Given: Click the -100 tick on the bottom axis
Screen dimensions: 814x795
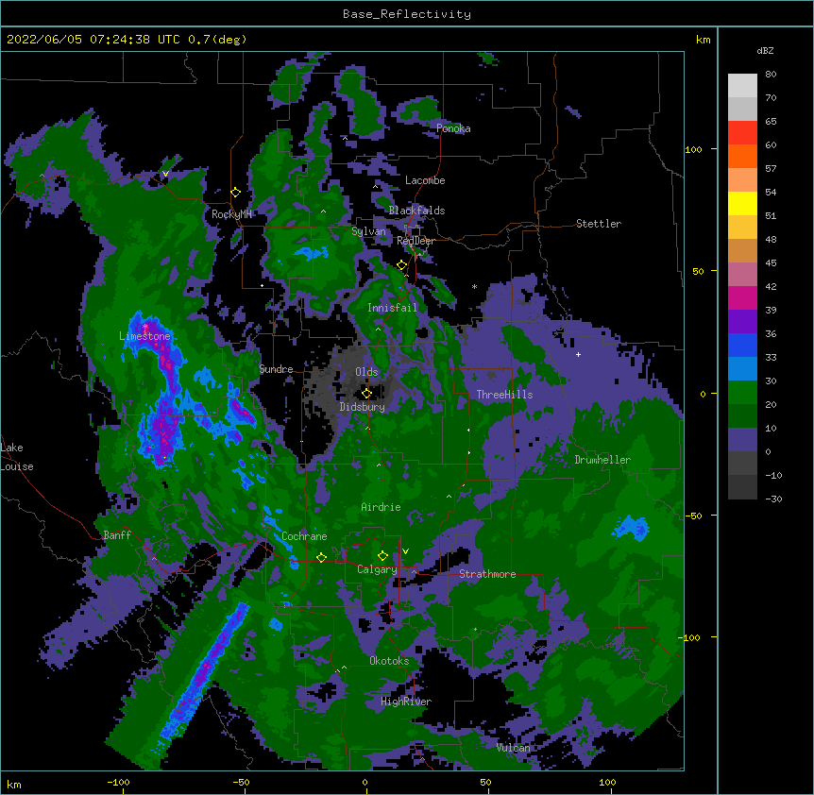Looking at the screenshot, I should 118,782.
